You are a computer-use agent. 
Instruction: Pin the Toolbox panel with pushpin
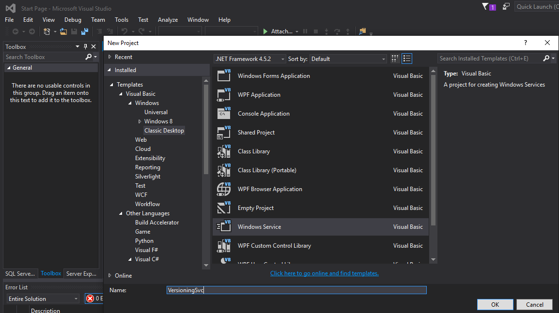tap(85, 46)
